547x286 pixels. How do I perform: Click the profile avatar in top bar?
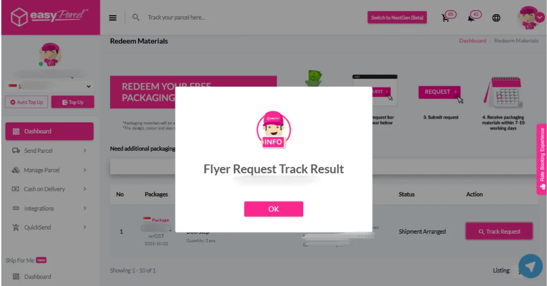tap(529, 18)
